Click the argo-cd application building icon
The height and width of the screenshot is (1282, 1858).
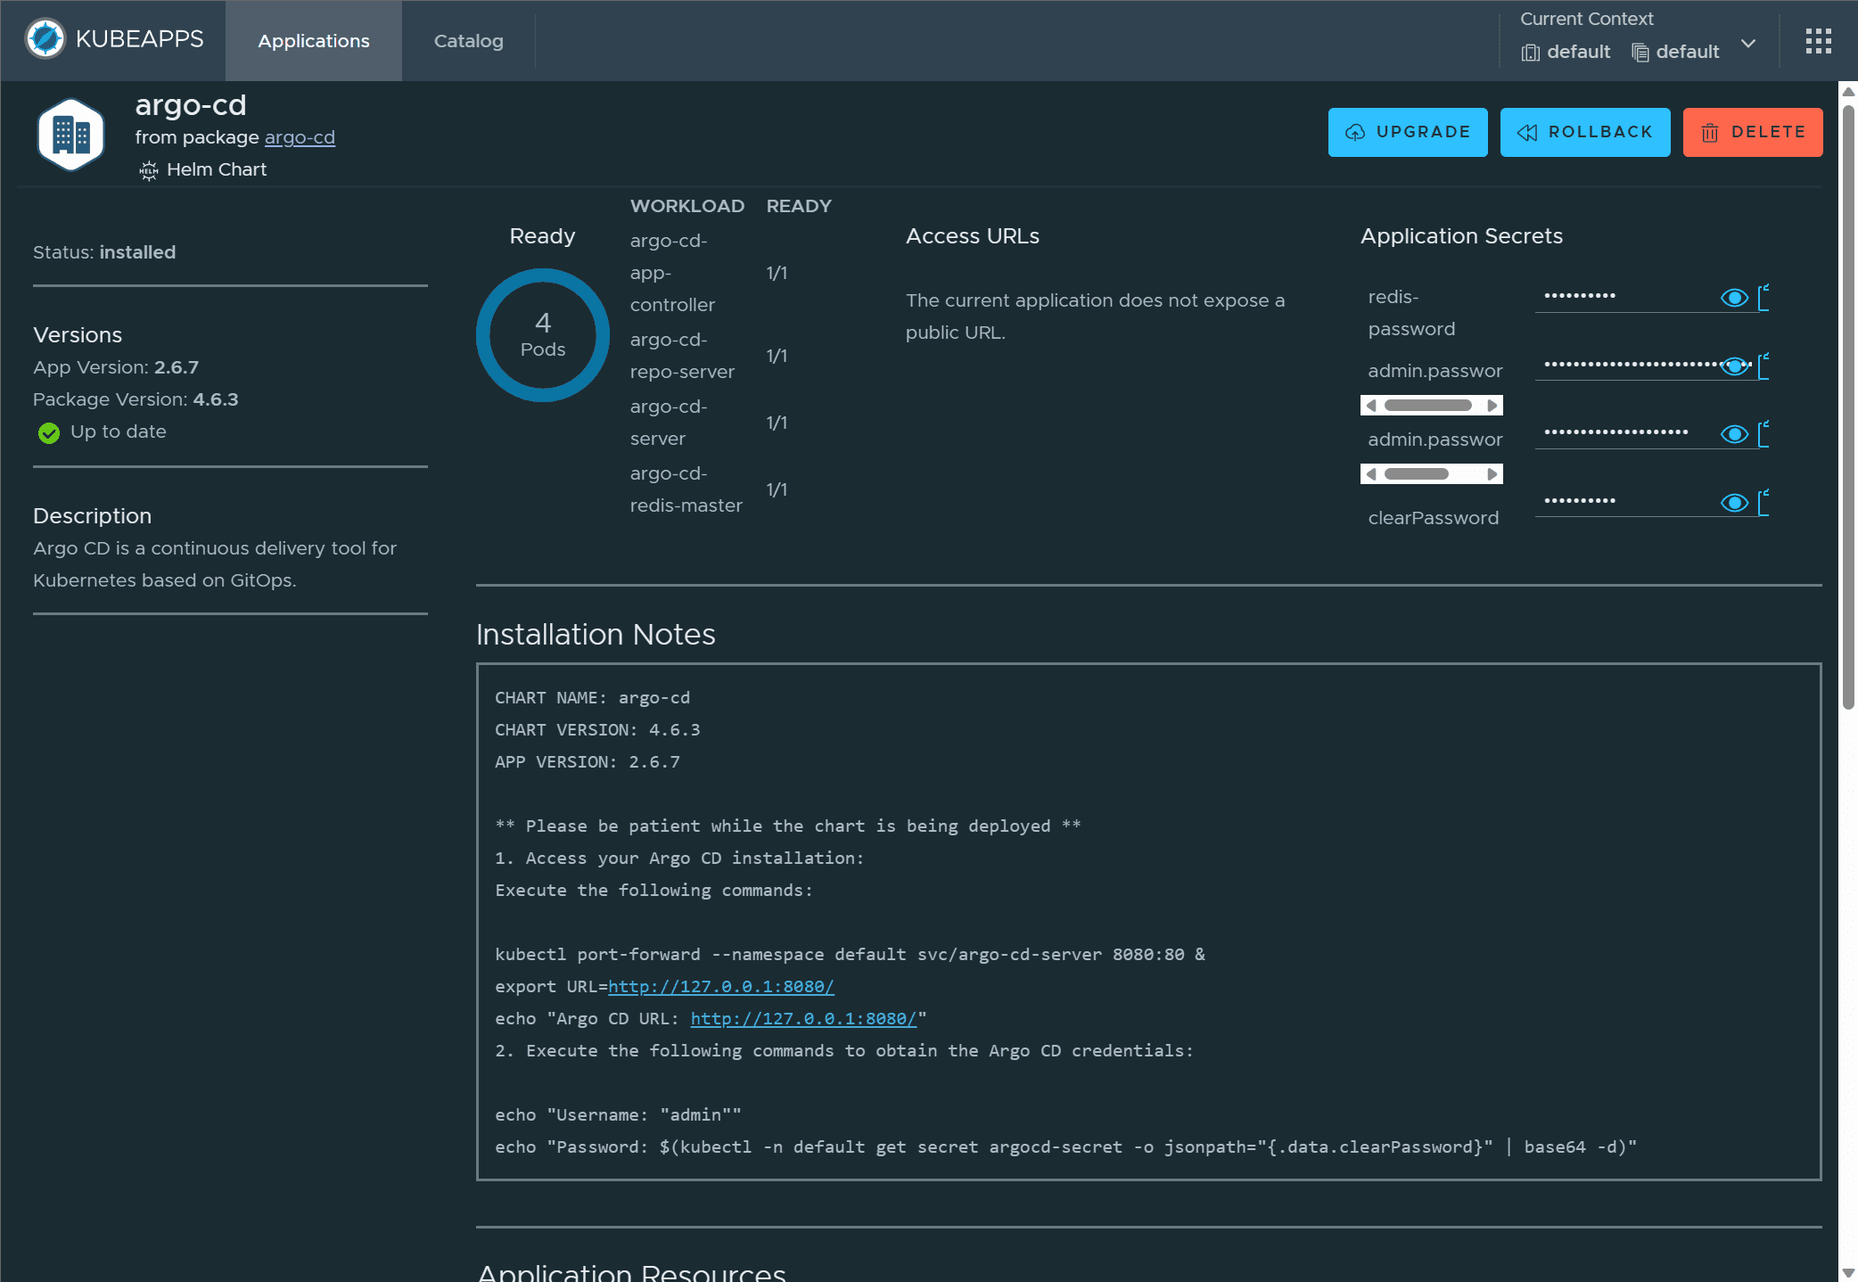(x=70, y=136)
